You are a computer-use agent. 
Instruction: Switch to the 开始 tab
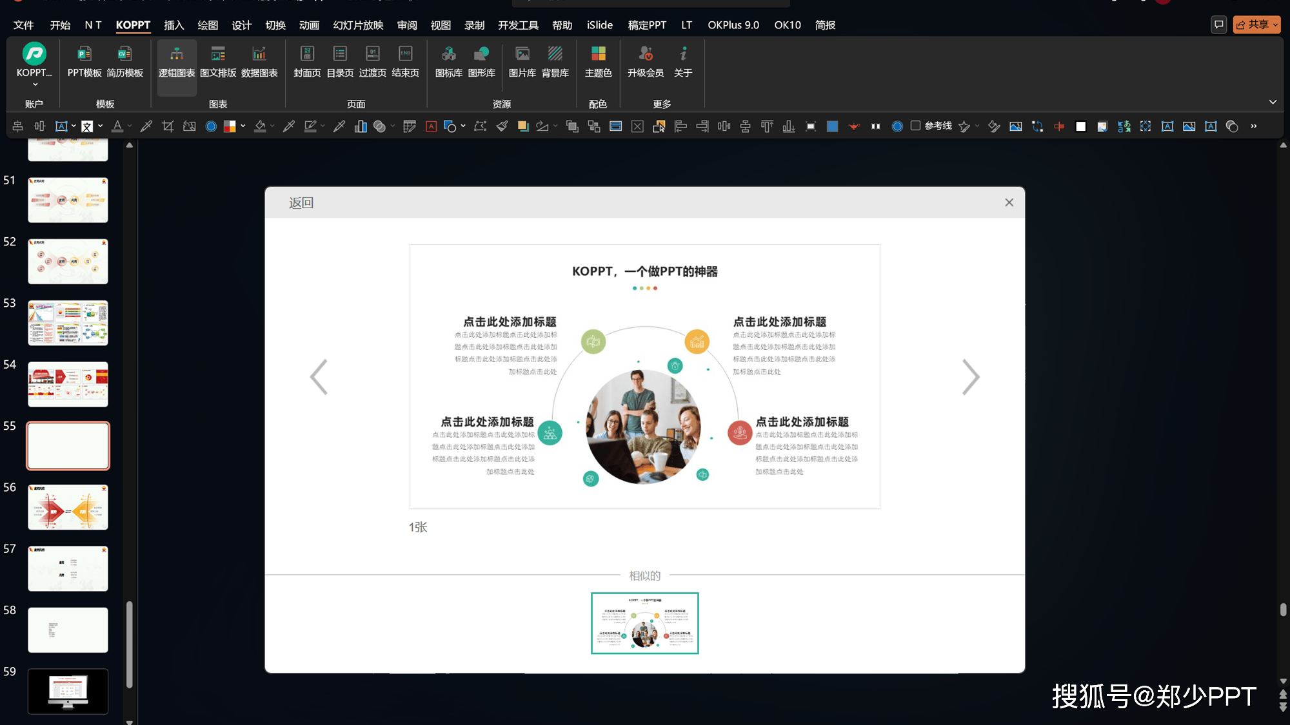(x=60, y=25)
